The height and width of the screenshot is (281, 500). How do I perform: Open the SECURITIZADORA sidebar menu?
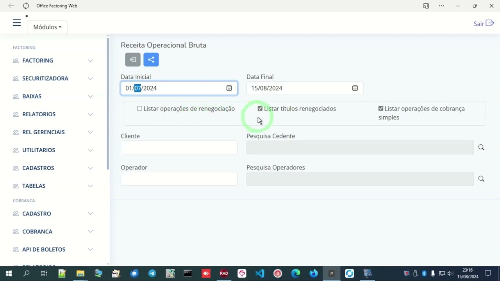tap(45, 78)
